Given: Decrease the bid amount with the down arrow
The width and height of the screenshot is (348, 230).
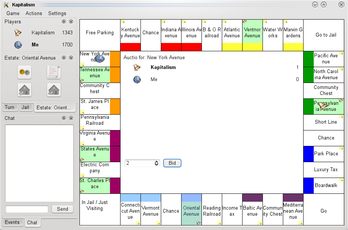Looking at the screenshot, I should click(x=156, y=165).
